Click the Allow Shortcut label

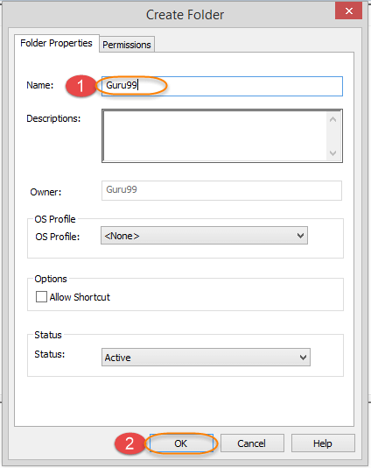coord(80,297)
